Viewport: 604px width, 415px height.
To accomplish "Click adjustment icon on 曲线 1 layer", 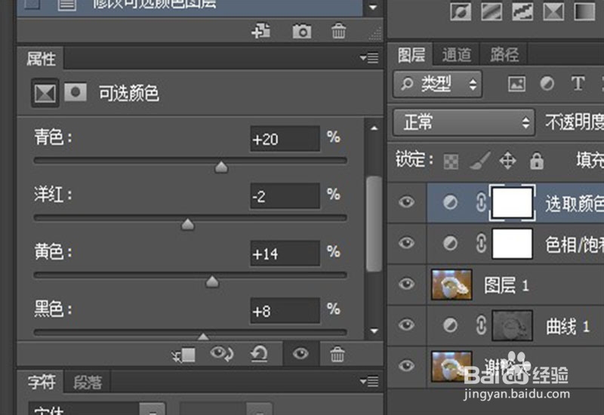I will point(450,325).
